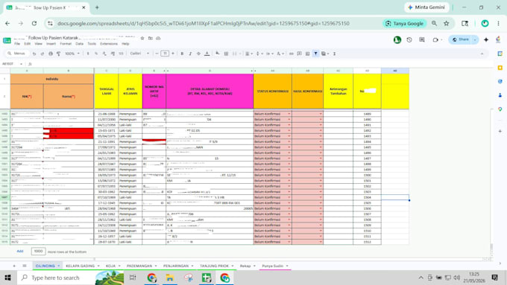Open Google Calendar side panel

tap(500, 54)
